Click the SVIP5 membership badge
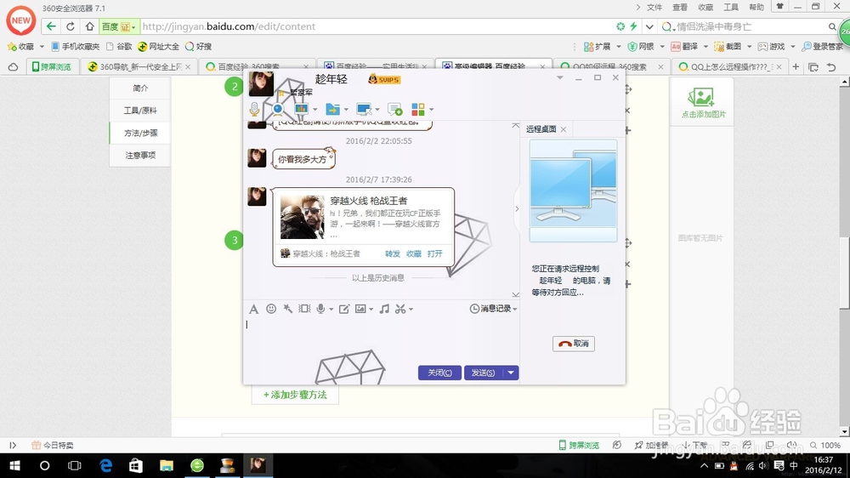Screen dimensions: 850x478 click(384, 79)
